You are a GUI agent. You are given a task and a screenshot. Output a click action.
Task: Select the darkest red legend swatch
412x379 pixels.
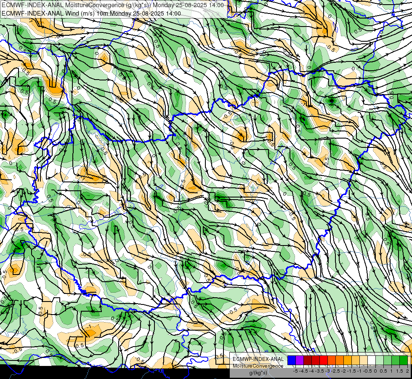308,360
